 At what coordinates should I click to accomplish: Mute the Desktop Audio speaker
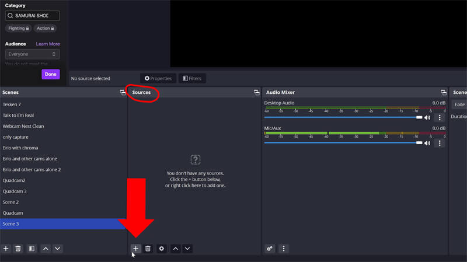(x=427, y=117)
